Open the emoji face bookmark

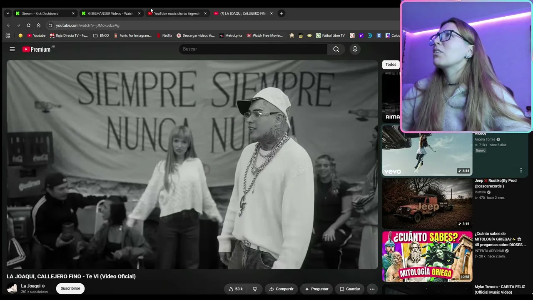(x=20, y=35)
